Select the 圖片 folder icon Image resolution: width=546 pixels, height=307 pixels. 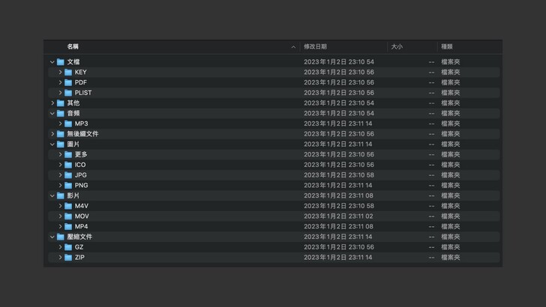(x=61, y=145)
